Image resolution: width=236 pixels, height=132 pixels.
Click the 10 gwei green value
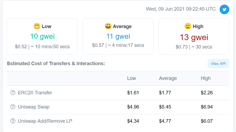pyautogui.click(x=42, y=36)
